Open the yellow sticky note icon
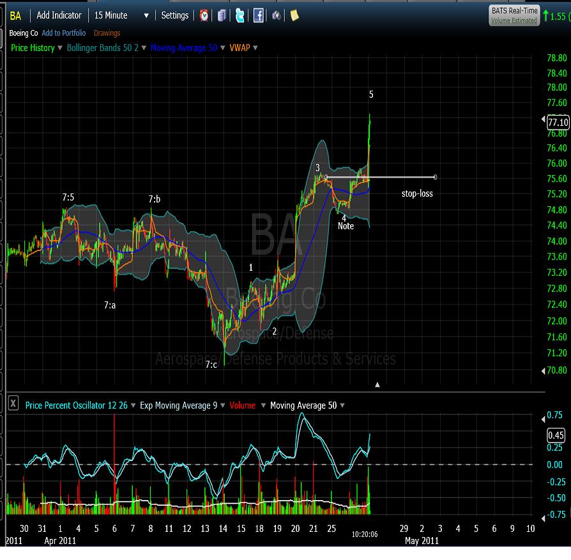Viewport: 571px width, 560px height. (x=294, y=15)
